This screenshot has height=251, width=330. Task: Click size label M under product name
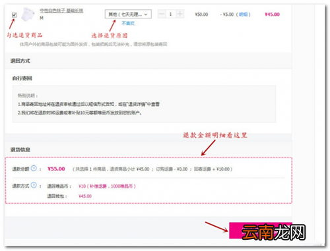click(42, 18)
